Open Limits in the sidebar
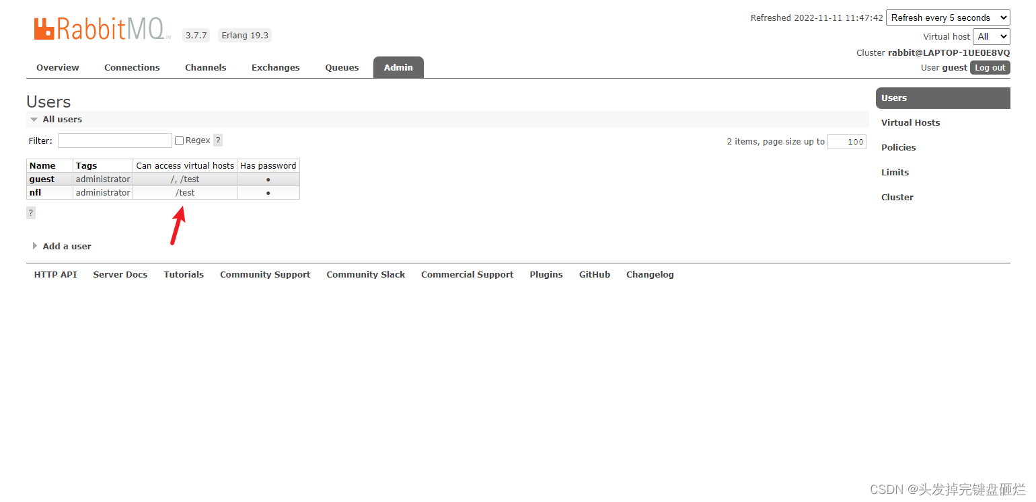 [x=895, y=172]
